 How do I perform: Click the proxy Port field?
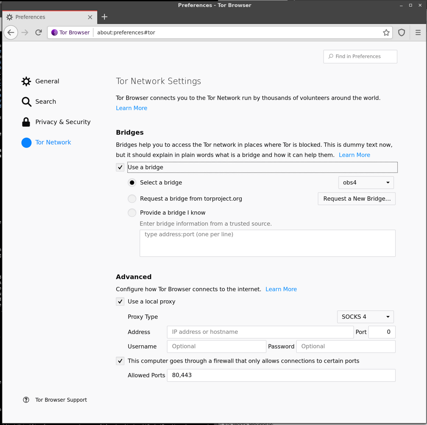[x=382, y=332]
